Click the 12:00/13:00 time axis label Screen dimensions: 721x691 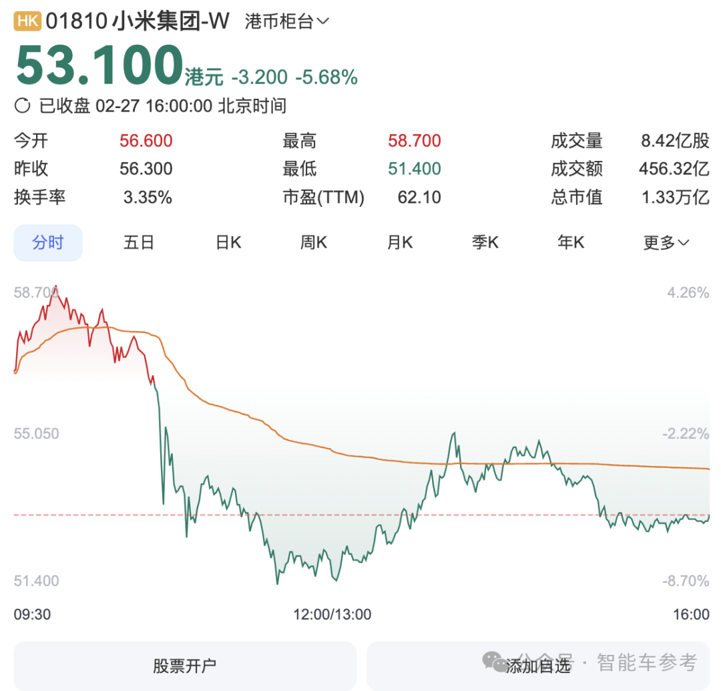point(332,614)
